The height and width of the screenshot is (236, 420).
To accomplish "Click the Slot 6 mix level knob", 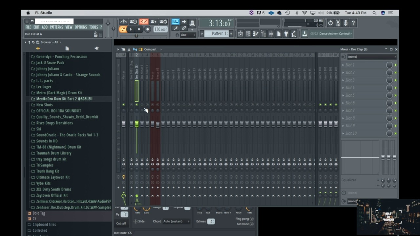I will 389,103.
